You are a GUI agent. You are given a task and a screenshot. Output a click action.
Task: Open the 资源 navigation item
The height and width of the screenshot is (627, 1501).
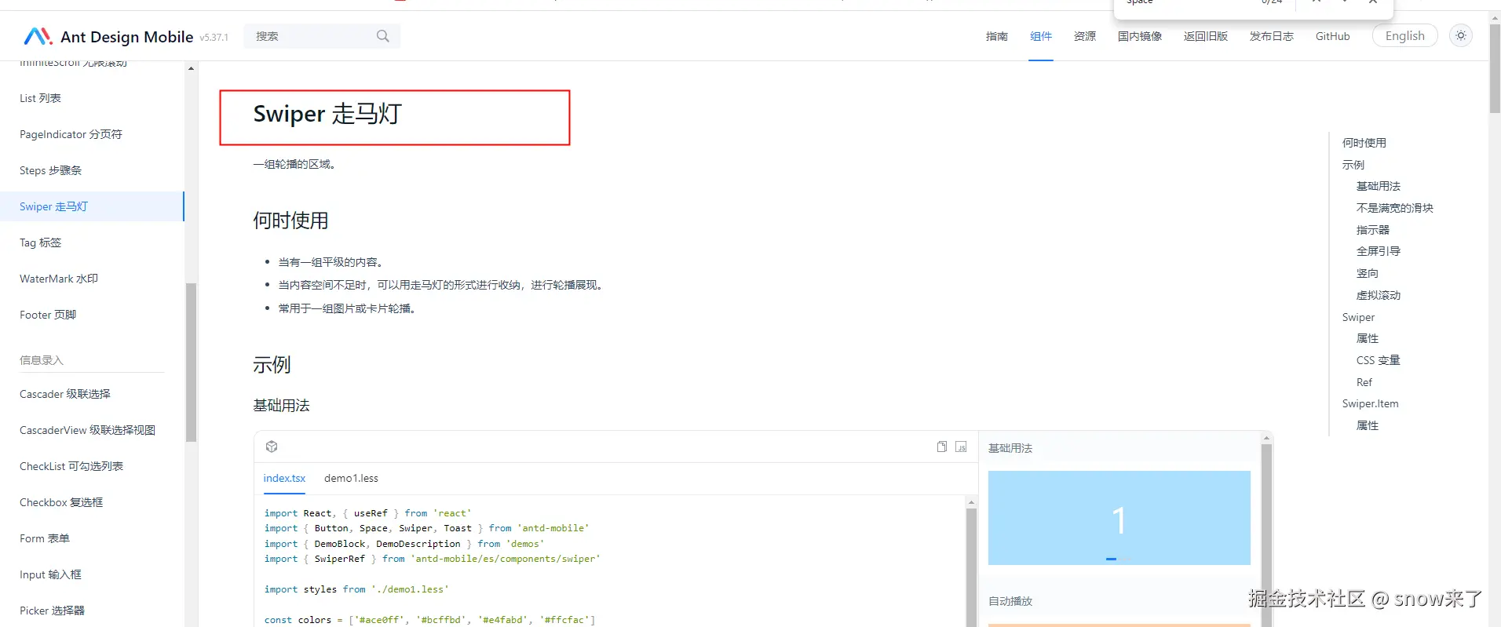(x=1085, y=36)
